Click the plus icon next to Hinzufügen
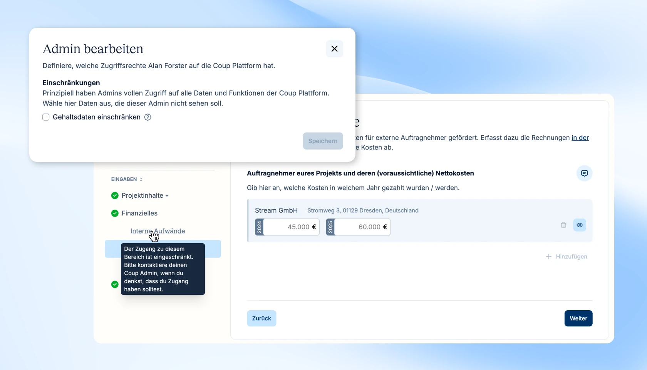Viewport: 647px width, 370px height. coord(549,257)
